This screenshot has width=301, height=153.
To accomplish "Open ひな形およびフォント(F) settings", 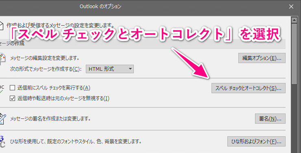I will [256, 142].
